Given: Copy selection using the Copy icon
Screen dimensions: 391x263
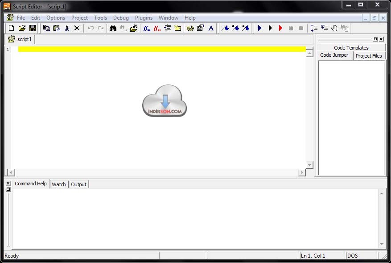Looking at the screenshot, I should click(x=46, y=28).
